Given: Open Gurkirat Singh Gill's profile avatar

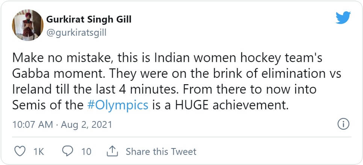Looking at the screenshot, I should 26,25.
